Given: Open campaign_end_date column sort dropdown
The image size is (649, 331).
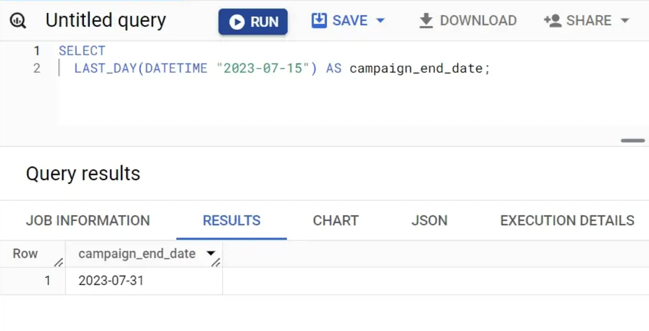Looking at the screenshot, I should click(210, 253).
